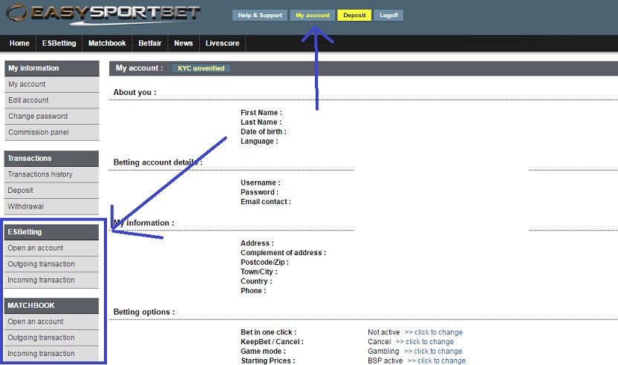The width and height of the screenshot is (618, 365).
Task: Open Commission panel in sidebar
Action: point(52,133)
